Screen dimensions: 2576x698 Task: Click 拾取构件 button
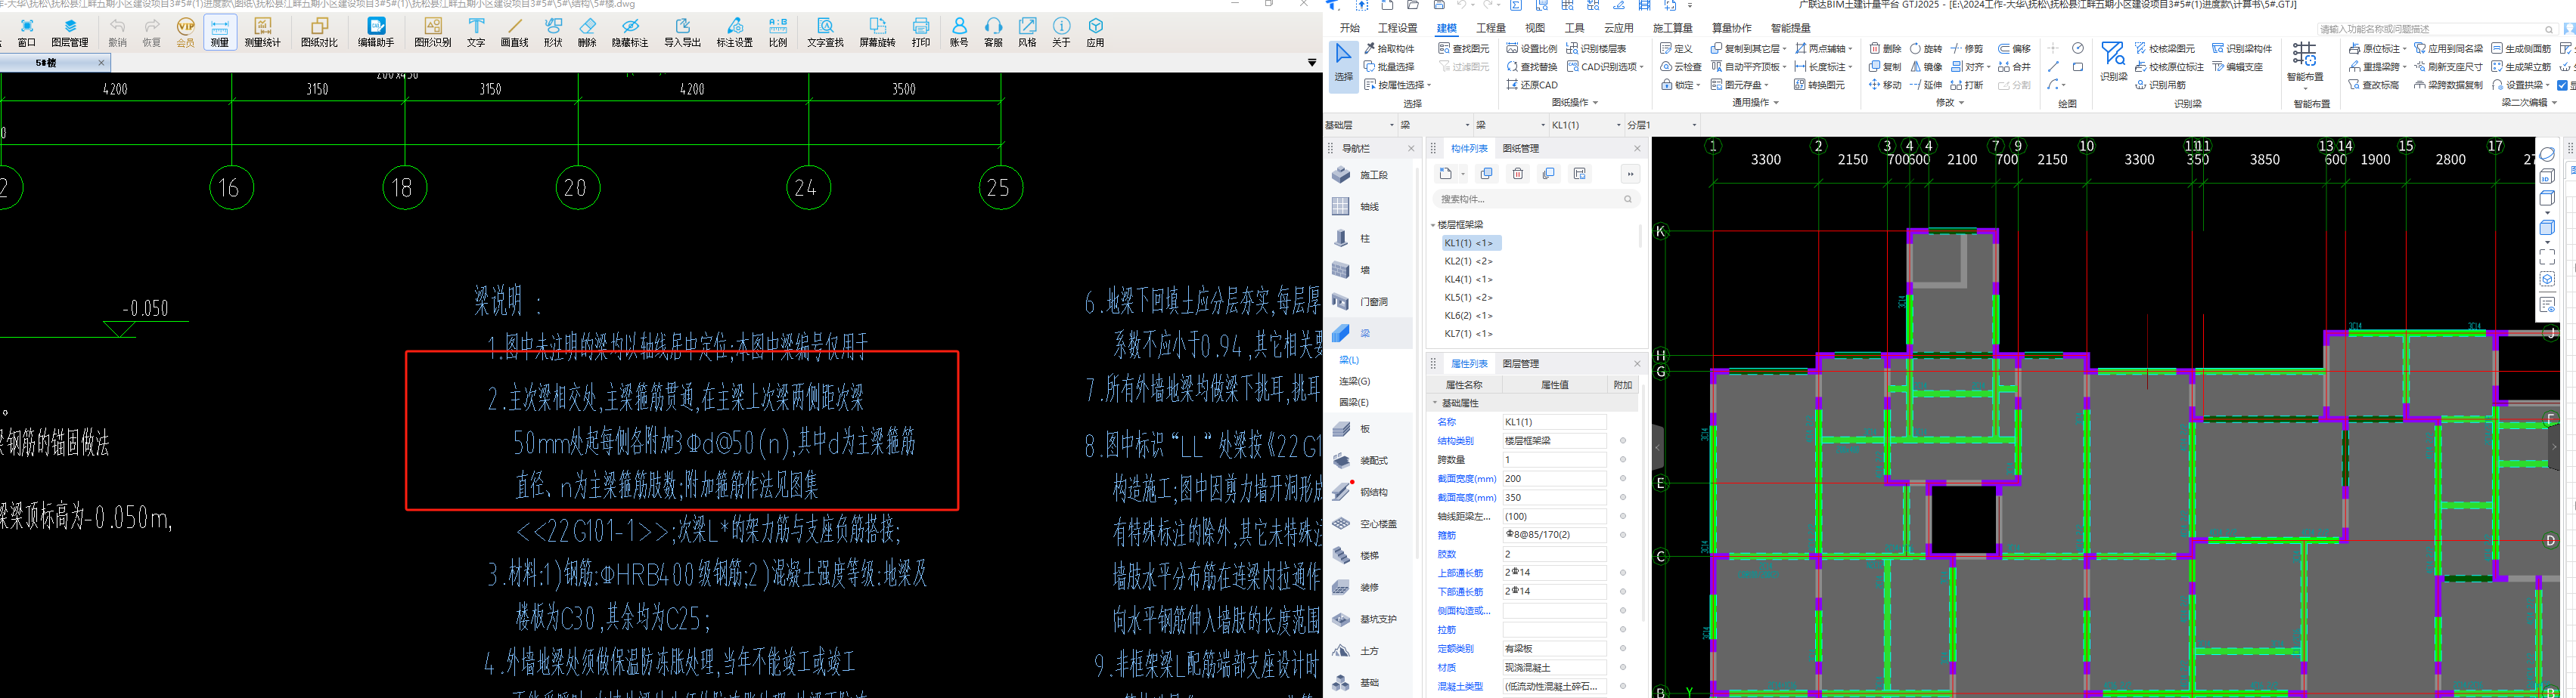tap(1390, 48)
